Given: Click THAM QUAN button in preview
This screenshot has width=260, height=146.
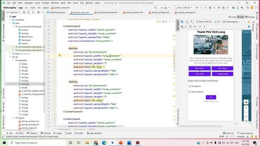Looking at the screenshot, I should point(223,74).
